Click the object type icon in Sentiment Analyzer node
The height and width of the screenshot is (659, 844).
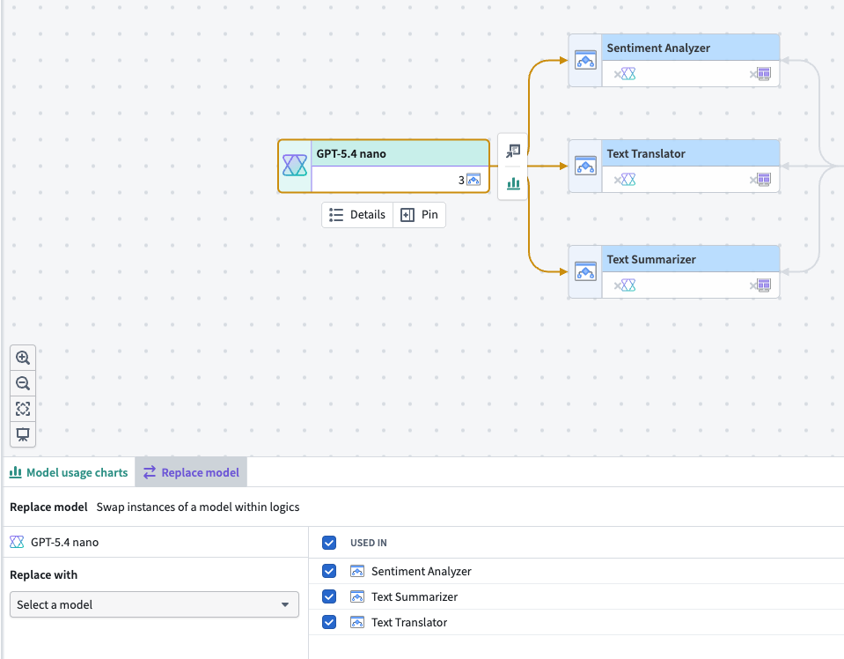(760, 74)
